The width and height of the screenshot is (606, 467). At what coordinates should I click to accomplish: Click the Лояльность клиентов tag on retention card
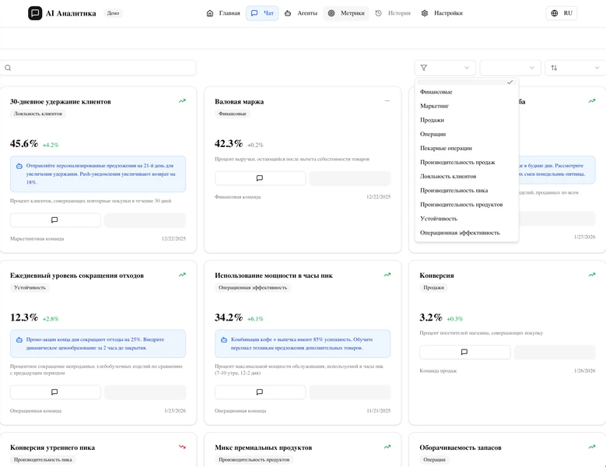[38, 114]
